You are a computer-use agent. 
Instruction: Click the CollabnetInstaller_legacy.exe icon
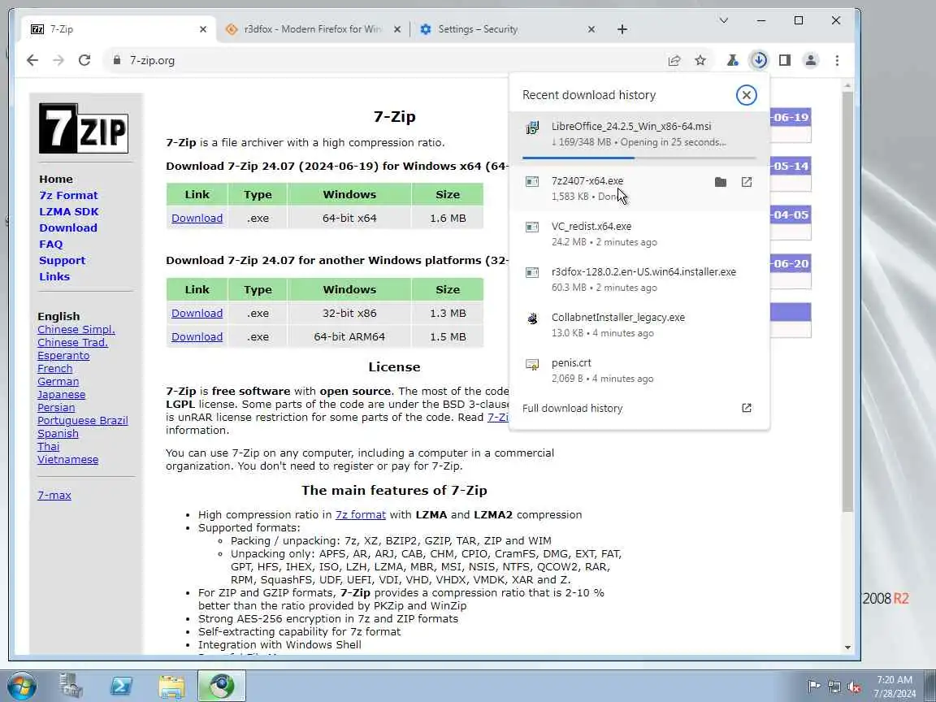click(532, 318)
